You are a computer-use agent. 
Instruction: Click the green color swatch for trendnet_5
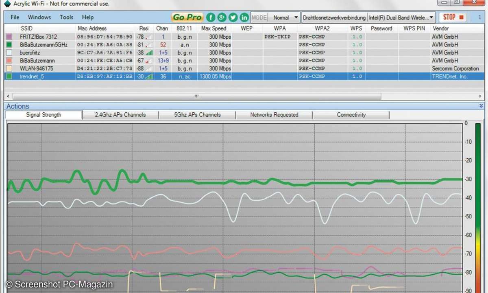point(9,77)
